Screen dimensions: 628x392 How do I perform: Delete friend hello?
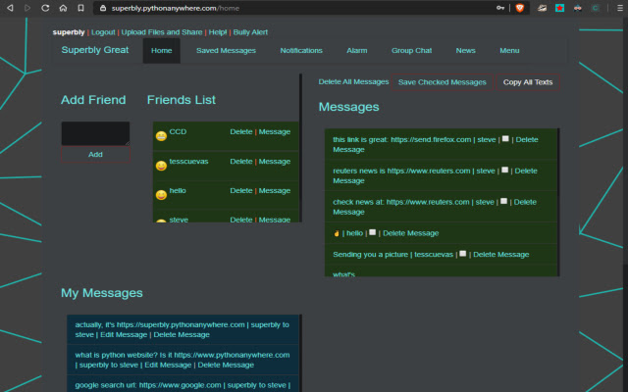[x=241, y=190]
